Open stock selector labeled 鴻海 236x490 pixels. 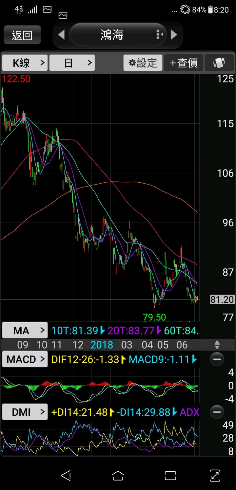point(118,35)
